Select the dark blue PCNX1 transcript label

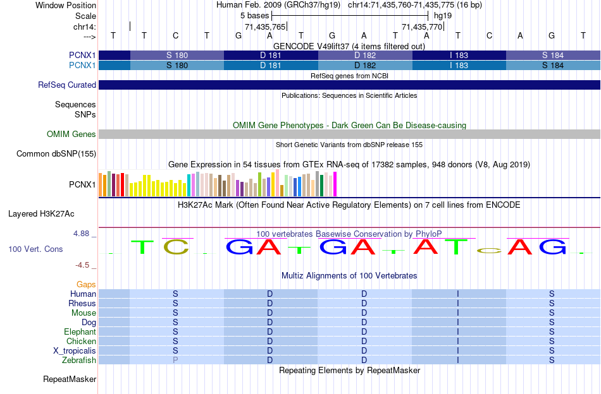[x=82, y=56]
